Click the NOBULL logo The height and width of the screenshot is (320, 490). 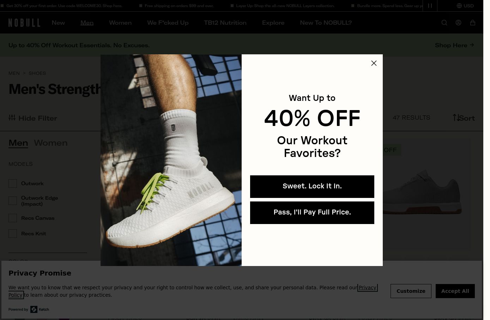coord(24,23)
